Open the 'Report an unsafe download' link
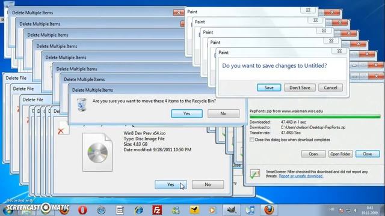Image resolution: width=385 pixels, height=216 pixels. tap(301, 176)
